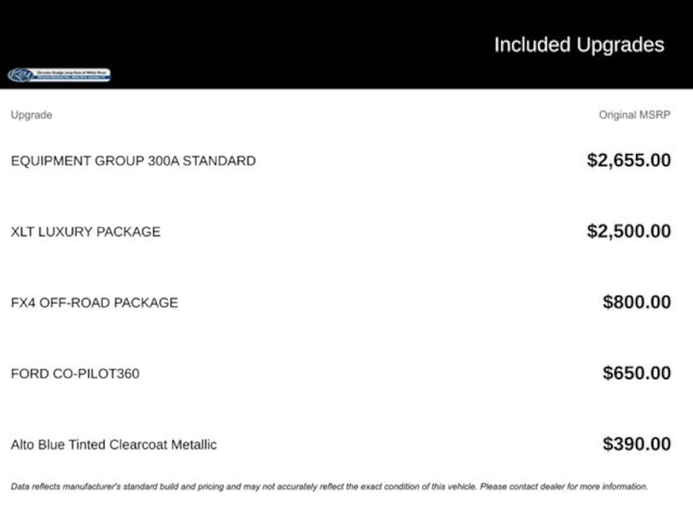Click the $800.00 price value

tap(637, 302)
